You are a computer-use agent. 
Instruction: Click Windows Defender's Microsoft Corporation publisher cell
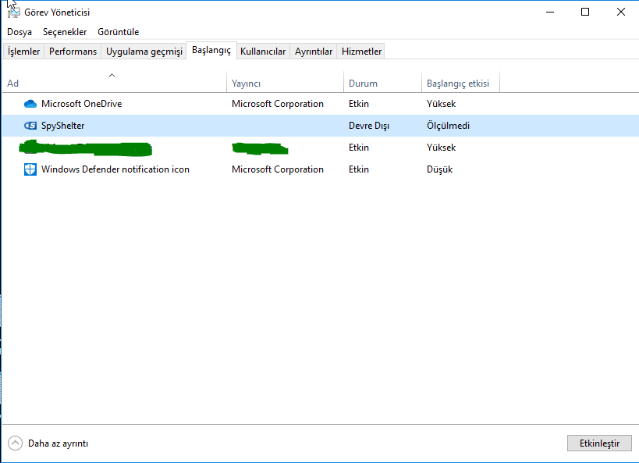coord(278,169)
